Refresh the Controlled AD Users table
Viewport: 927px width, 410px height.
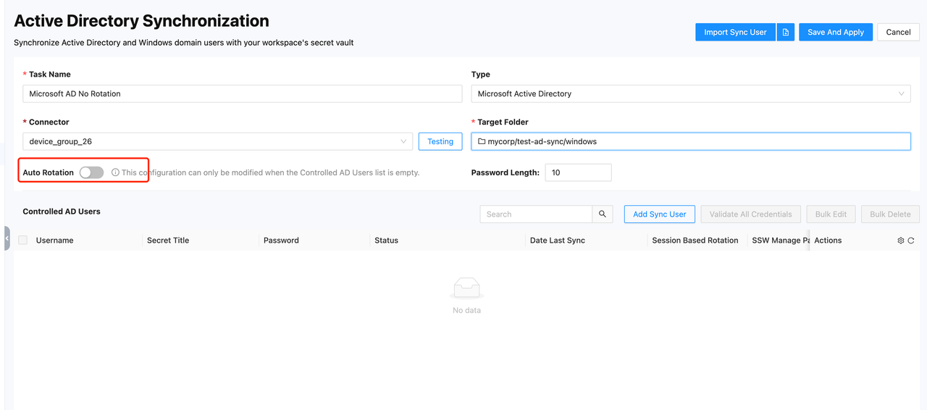[x=911, y=240]
